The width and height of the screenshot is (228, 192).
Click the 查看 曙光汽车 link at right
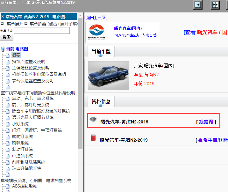(206, 32)
